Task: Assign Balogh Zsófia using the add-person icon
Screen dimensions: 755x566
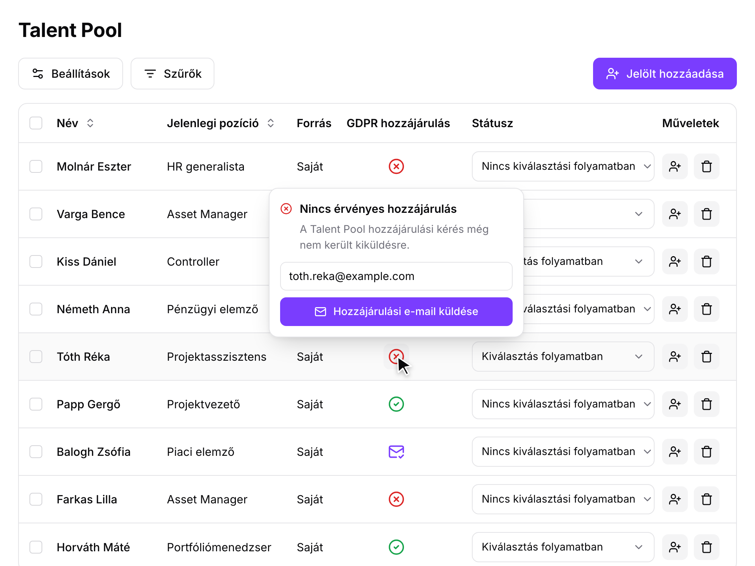Action: tap(675, 452)
